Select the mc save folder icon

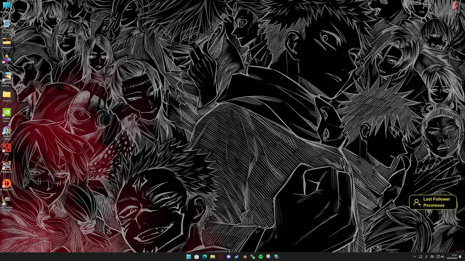point(7,96)
